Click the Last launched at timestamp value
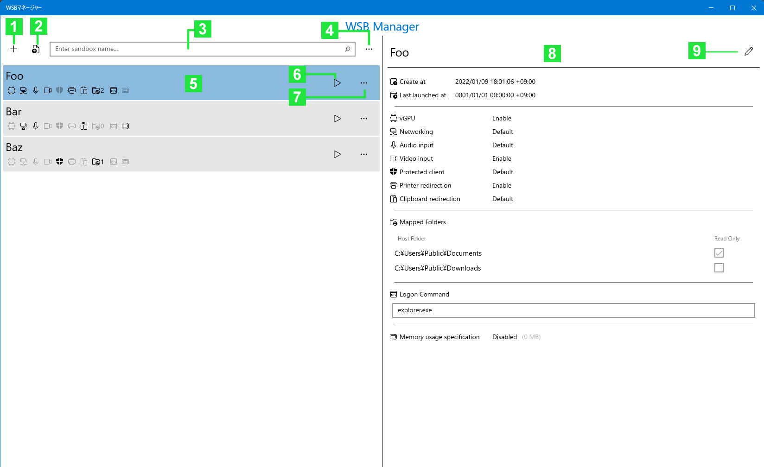This screenshot has height=467, width=764. click(x=495, y=95)
